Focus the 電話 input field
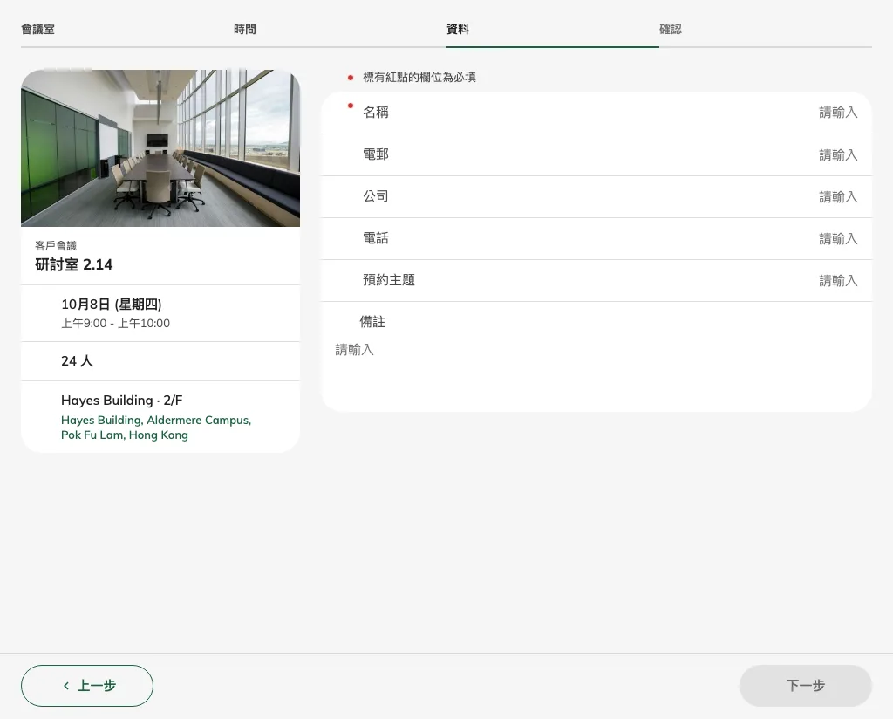Viewport: 893px width, 719px height. [596, 239]
